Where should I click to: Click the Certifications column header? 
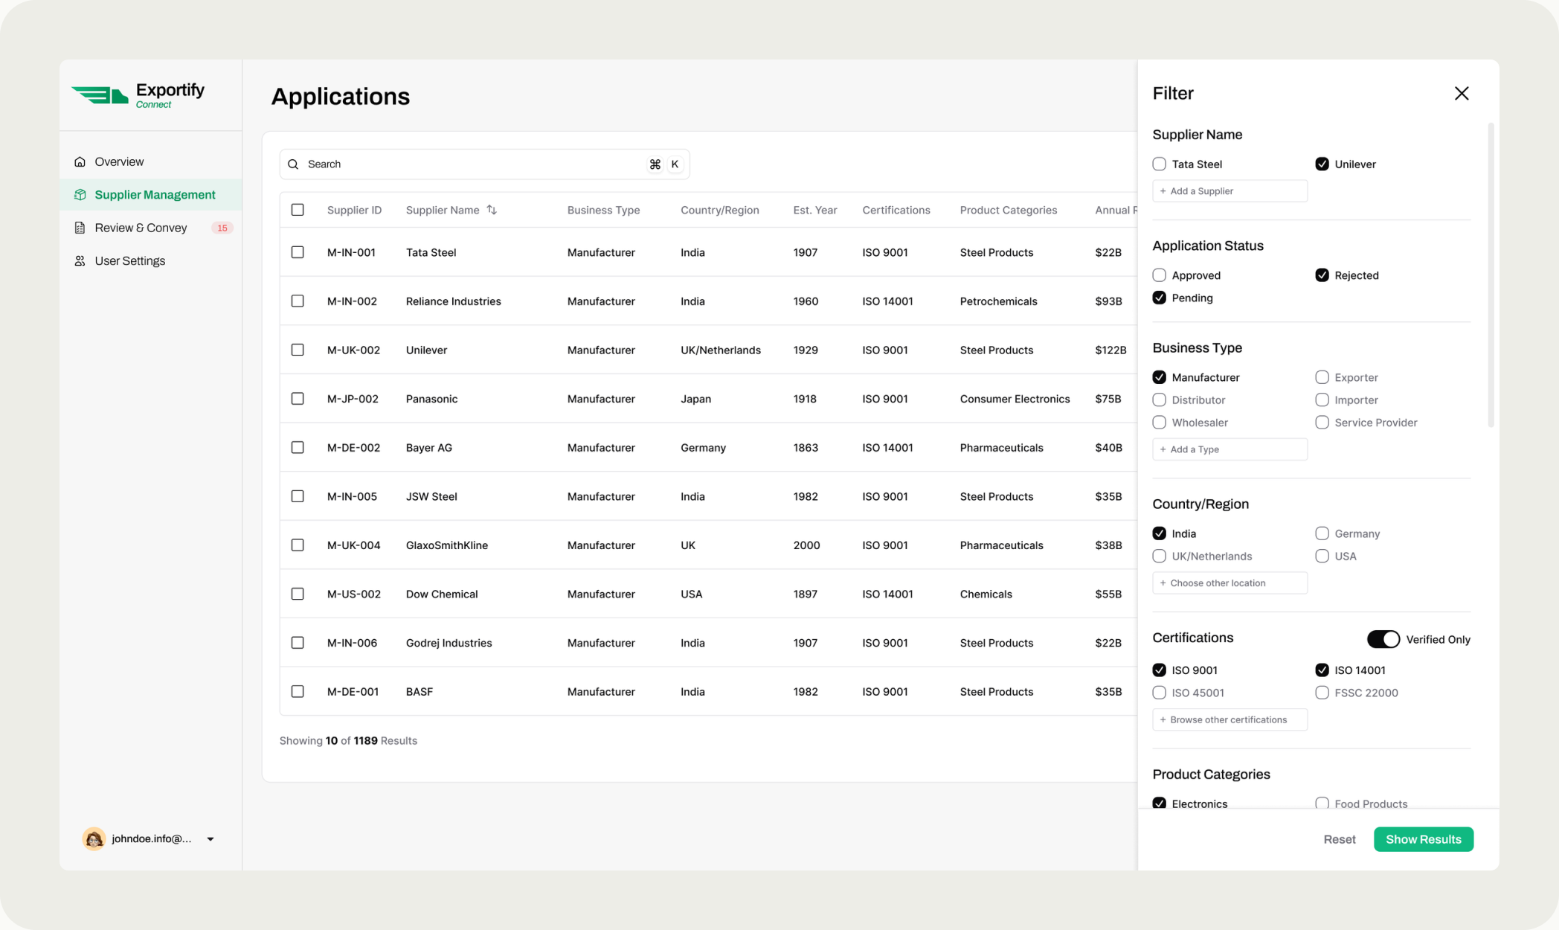pos(896,211)
